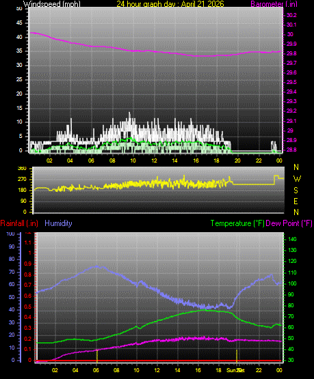Click the red Rainfall (.in) legend label
The image size is (314, 379).
[19, 223]
